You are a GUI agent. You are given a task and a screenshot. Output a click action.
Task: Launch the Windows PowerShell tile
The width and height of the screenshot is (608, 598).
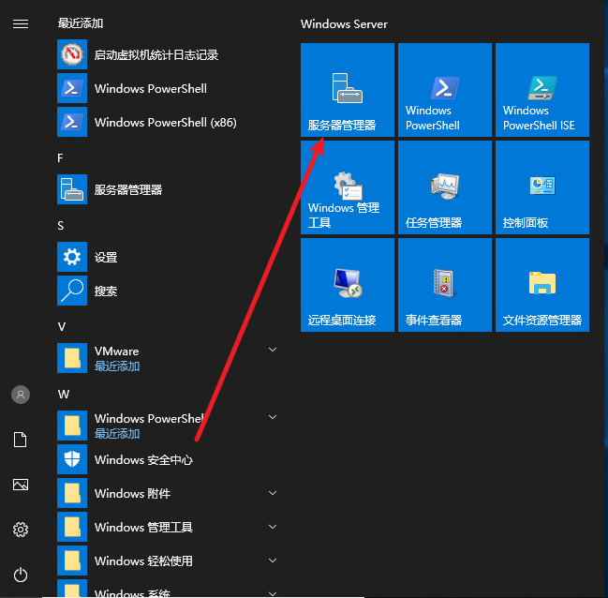[445, 90]
